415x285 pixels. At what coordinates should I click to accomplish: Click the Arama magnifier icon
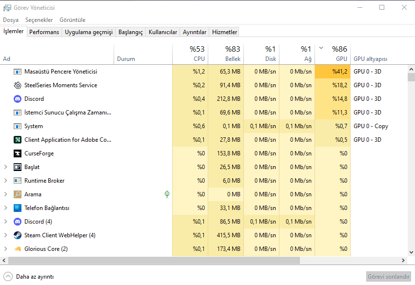click(18, 194)
